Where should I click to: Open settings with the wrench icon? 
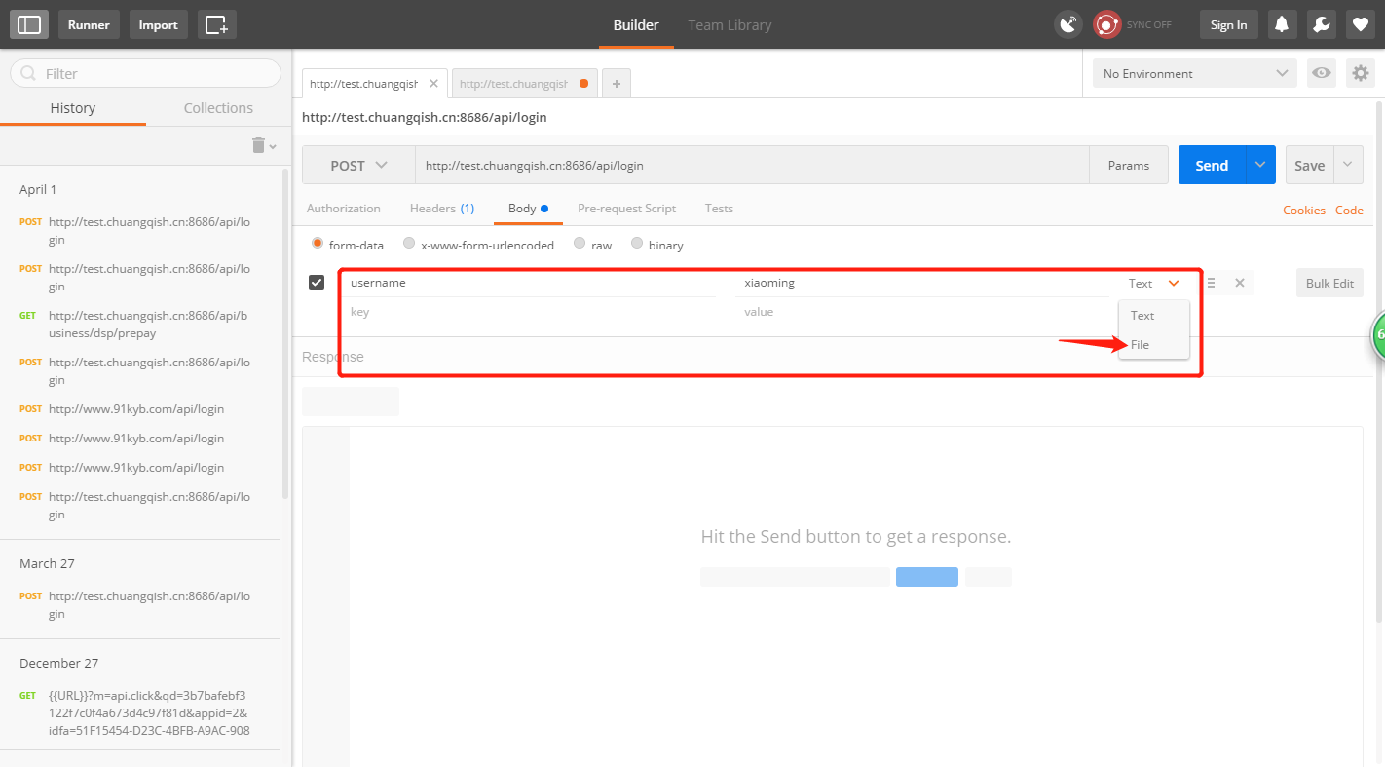pyautogui.click(x=1322, y=24)
